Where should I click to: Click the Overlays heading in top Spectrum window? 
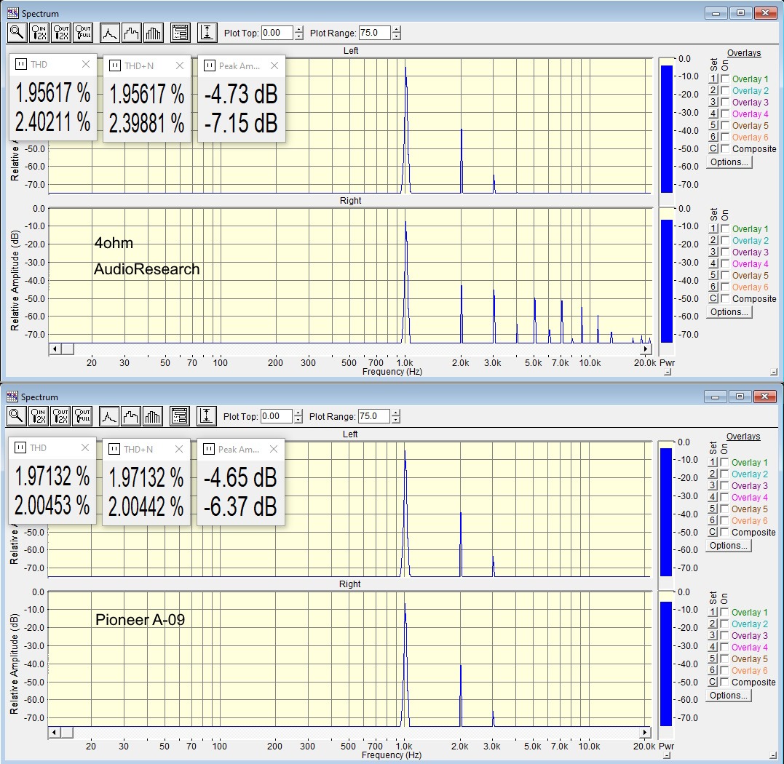744,53
